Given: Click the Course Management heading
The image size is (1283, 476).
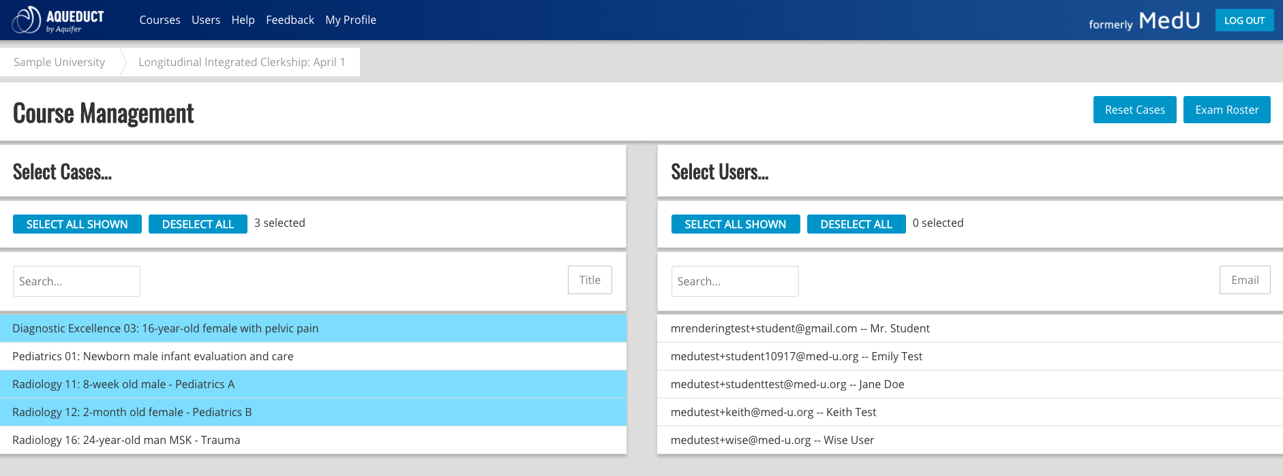Looking at the screenshot, I should point(104,113).
